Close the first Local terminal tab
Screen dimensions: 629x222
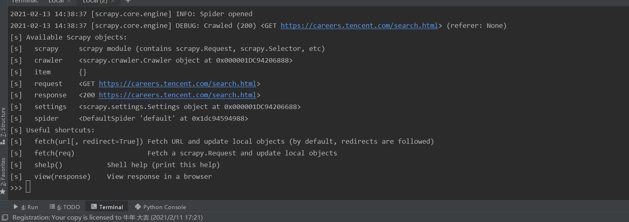click(69, 1)
